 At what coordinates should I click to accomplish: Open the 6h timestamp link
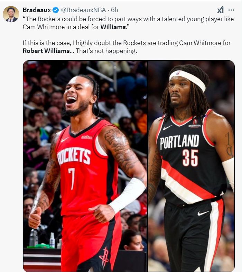click(x=114, y=10)
